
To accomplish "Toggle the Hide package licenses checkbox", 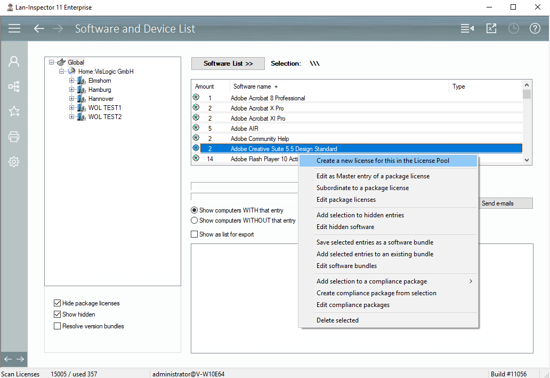I will click(58, 303).
